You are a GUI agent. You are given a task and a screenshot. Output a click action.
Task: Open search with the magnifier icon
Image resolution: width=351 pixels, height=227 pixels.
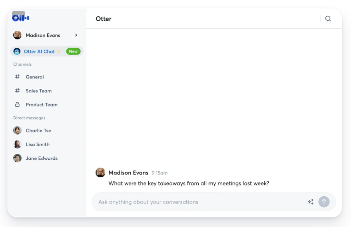click(328, 19)
